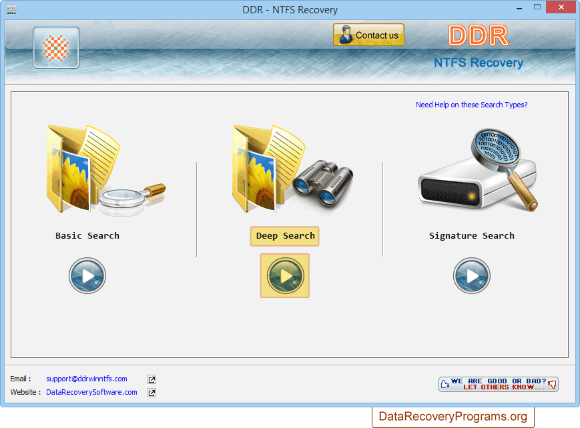Click the NTFS title bar app icon
The image size is (580, 428).
11,9
